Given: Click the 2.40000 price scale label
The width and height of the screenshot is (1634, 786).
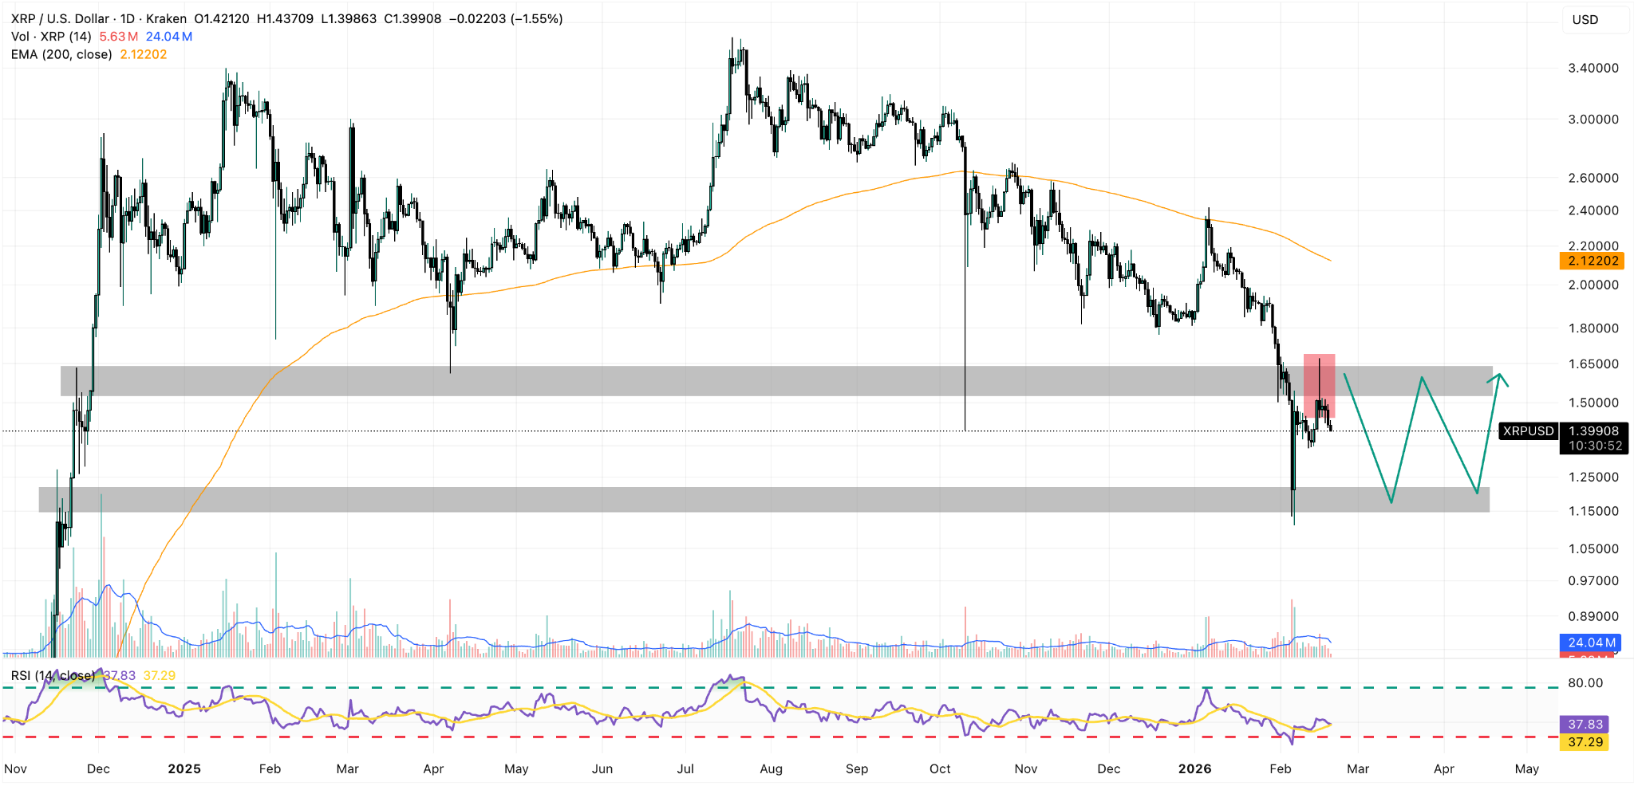Looking at the screenshot, I should click(1593, 210).
